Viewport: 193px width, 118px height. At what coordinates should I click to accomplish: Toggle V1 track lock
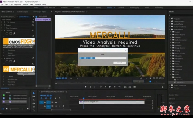point(45,102)
